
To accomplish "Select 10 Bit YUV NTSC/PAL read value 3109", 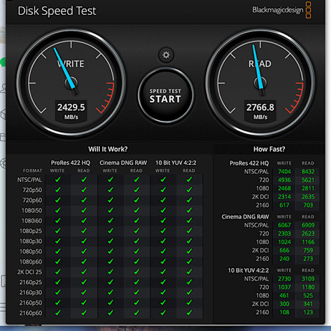I will (308, 279).
